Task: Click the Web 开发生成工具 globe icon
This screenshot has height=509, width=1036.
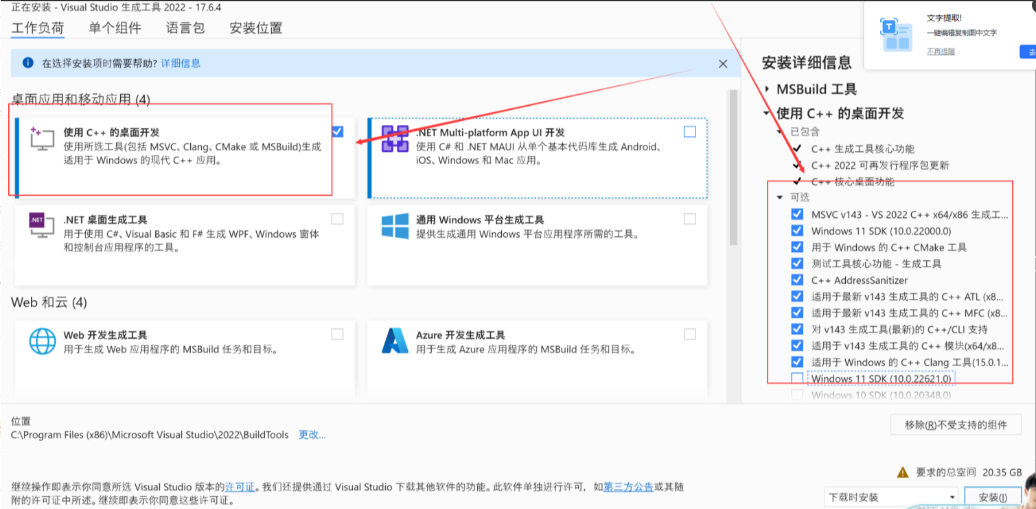Action: (x=42, y=341)
